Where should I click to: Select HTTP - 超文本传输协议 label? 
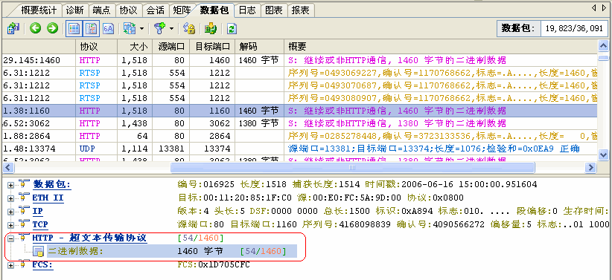[89, 238]
